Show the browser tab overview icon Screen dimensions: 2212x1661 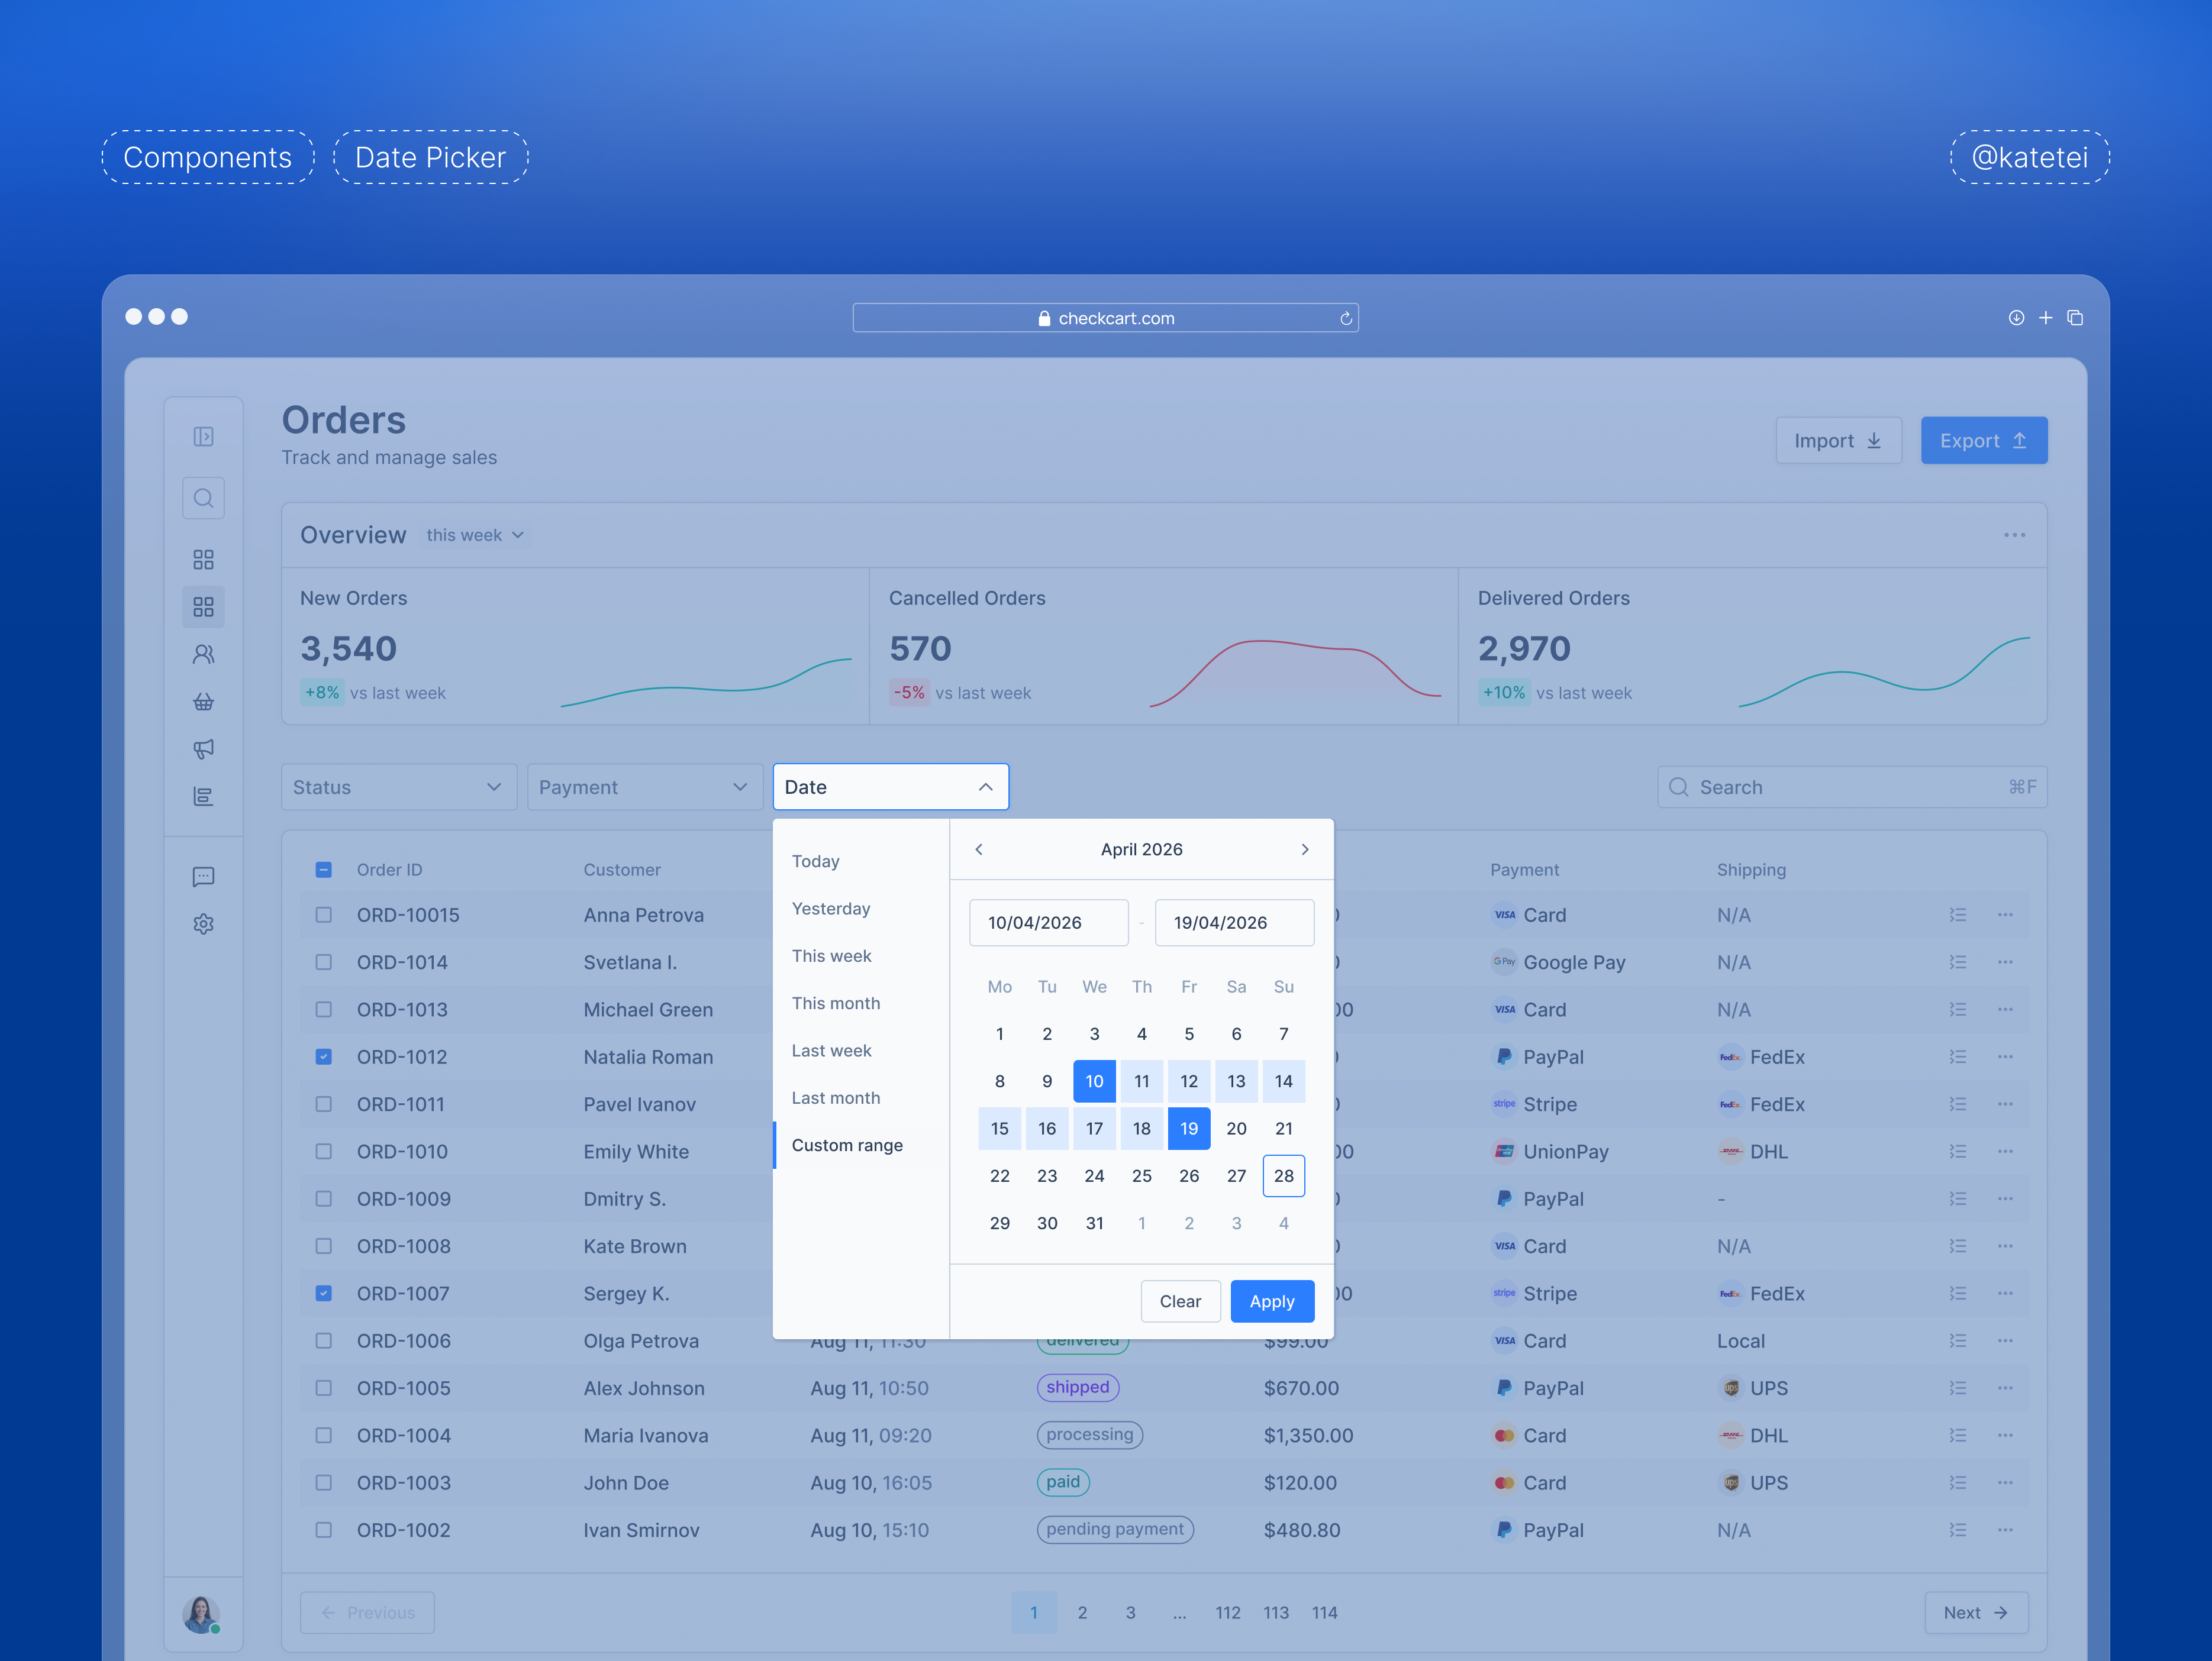click(x=2075, y=318)
